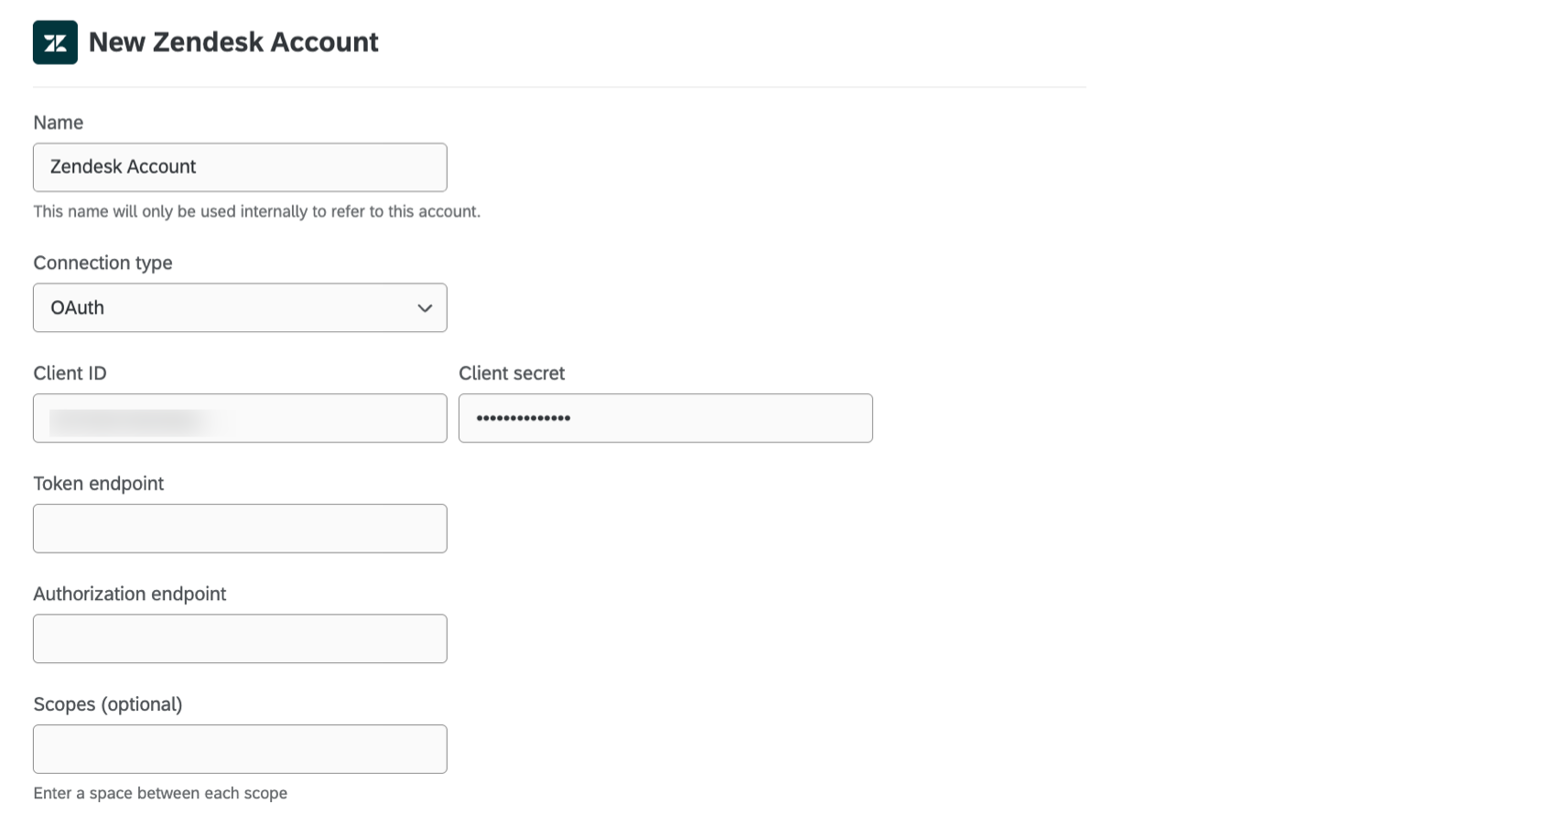Screen dimensions: 1556x814
Task: Open the Connection type dropdown
Action: pyautogui.click(x=240, y=307)
